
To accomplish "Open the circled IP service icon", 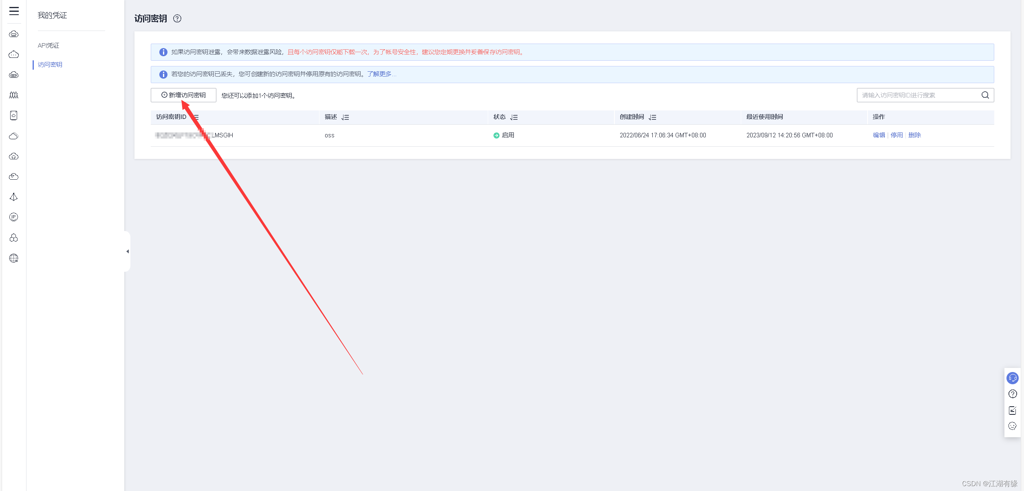I will pos(14,217).
